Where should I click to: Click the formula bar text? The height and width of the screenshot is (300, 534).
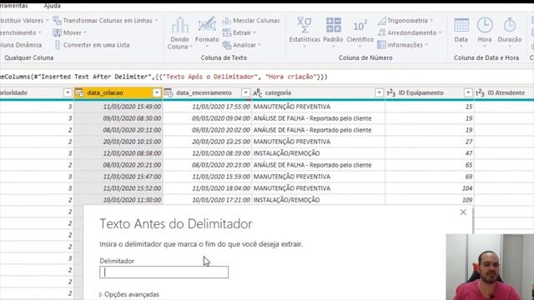pyautogui.click(x=164, y=77)
